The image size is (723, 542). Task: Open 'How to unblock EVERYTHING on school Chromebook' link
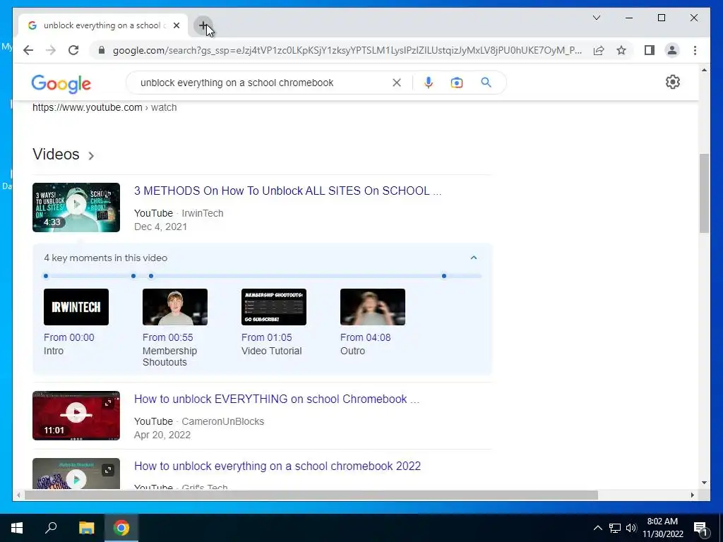point(277,399)
